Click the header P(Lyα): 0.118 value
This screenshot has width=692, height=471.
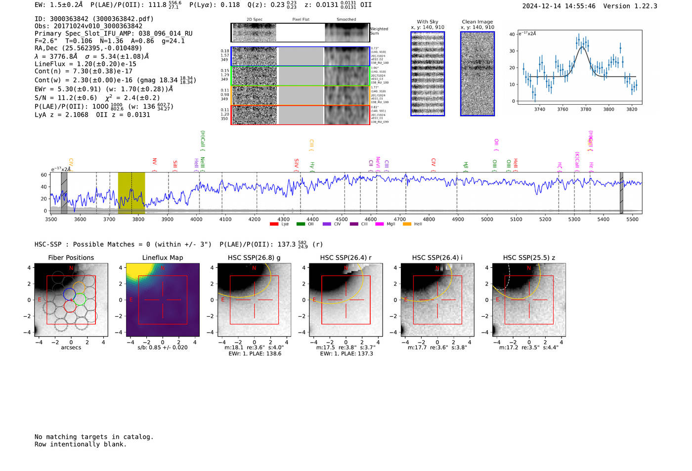[x=215, y=5]
